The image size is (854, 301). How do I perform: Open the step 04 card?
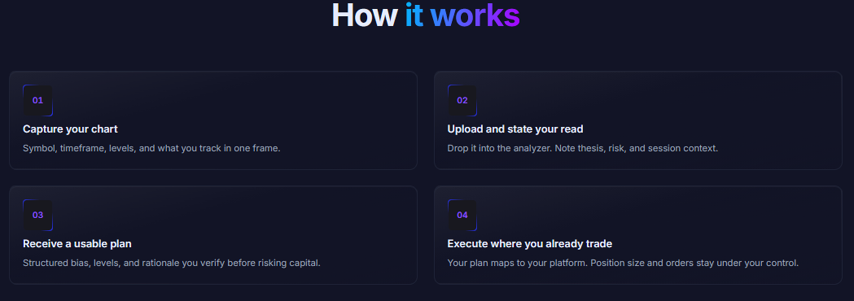tap(638, 235)
